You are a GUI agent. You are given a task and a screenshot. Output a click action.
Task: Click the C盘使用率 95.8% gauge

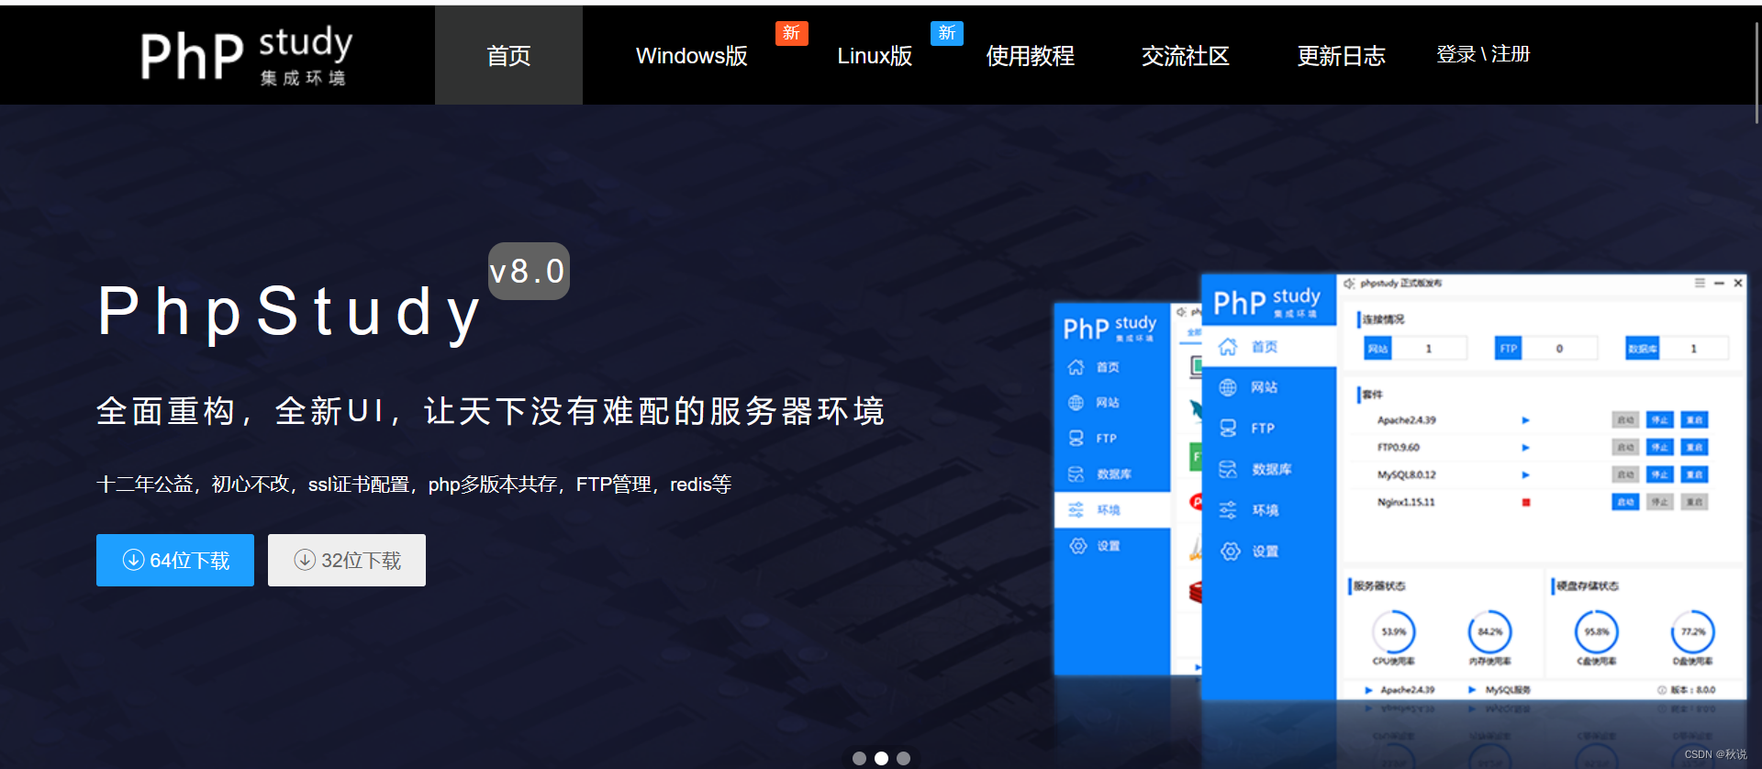point(1597,632)
